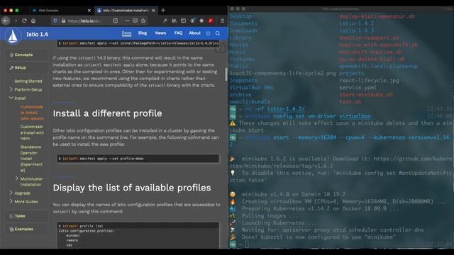The height and width of the screenshot is (255, 454).
Task: Open page actions three-dot menu
Action: tap(127, 21)
